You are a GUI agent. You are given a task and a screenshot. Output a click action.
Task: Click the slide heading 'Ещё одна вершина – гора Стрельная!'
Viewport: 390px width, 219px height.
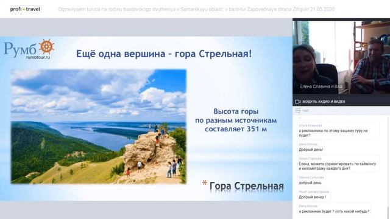coord(164,54)
